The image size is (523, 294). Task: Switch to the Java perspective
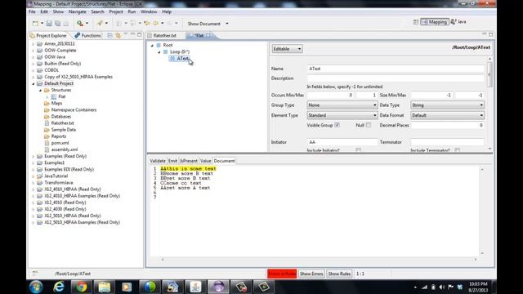[458, 22]
